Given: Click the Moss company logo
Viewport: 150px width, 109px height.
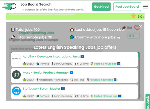Looking at the screenshot, I should (x=16, y=75).
